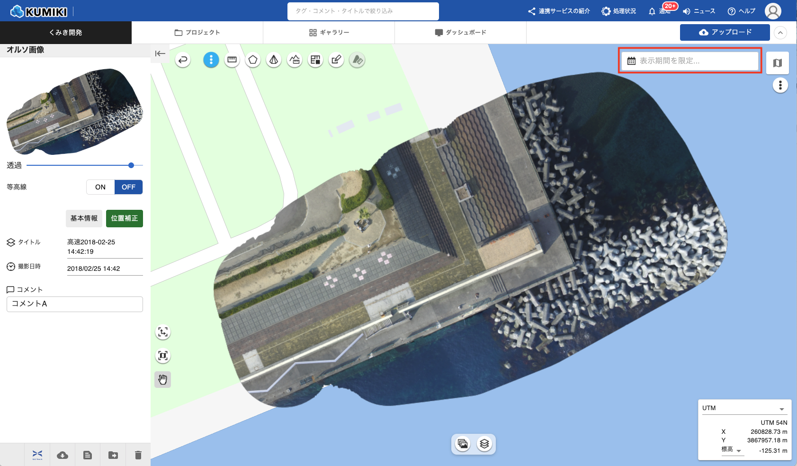The image size is (797, 466).
Task: Turn contour lines ON
Action: point(100,187)
